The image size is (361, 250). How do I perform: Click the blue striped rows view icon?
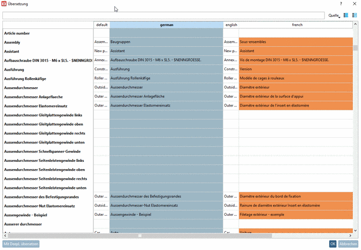click(354, 15)
